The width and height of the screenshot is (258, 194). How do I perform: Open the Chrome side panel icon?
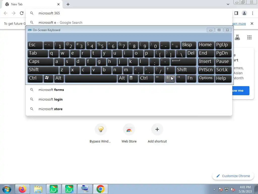pos(236,13)
